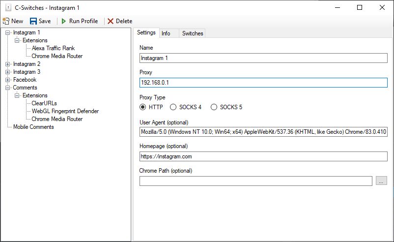394x242 pixels.
Task: Click the New profile icon
Action: 6,21
